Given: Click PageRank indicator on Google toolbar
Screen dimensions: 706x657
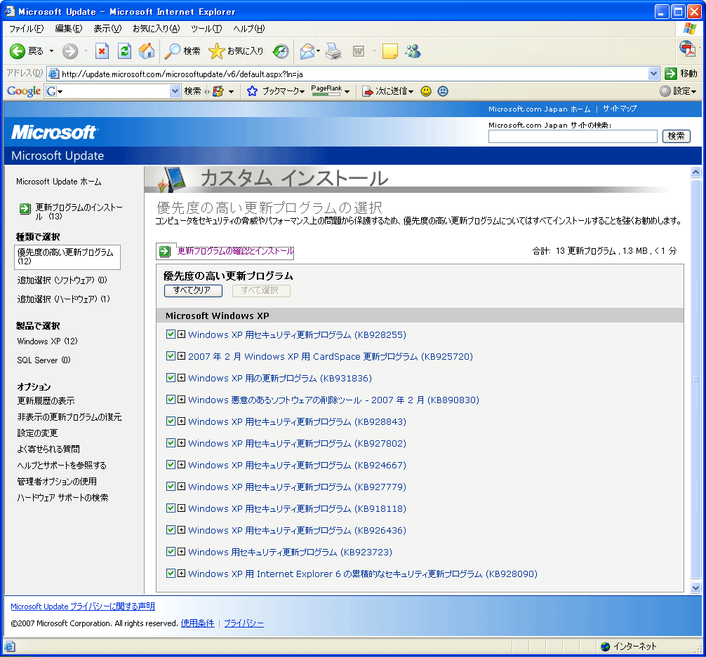Looking at the screenshot, I should [x=326, y=90].
